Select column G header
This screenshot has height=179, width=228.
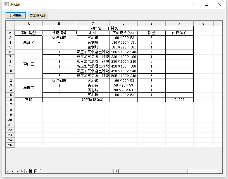coord(203,23)
